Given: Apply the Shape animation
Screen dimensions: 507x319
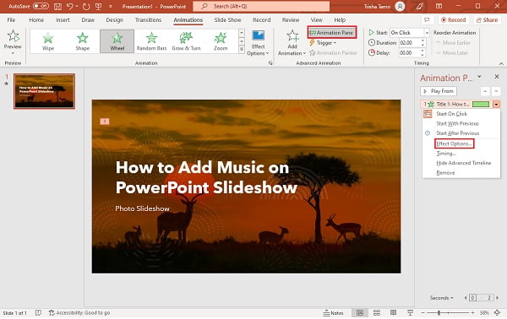Looking at the screenshot, I should 83,41.
